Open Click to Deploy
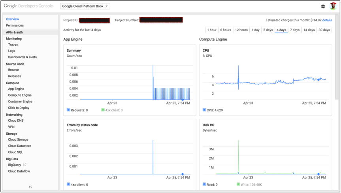This screenshot has width=341, height=193. click(x=19, y=108)
